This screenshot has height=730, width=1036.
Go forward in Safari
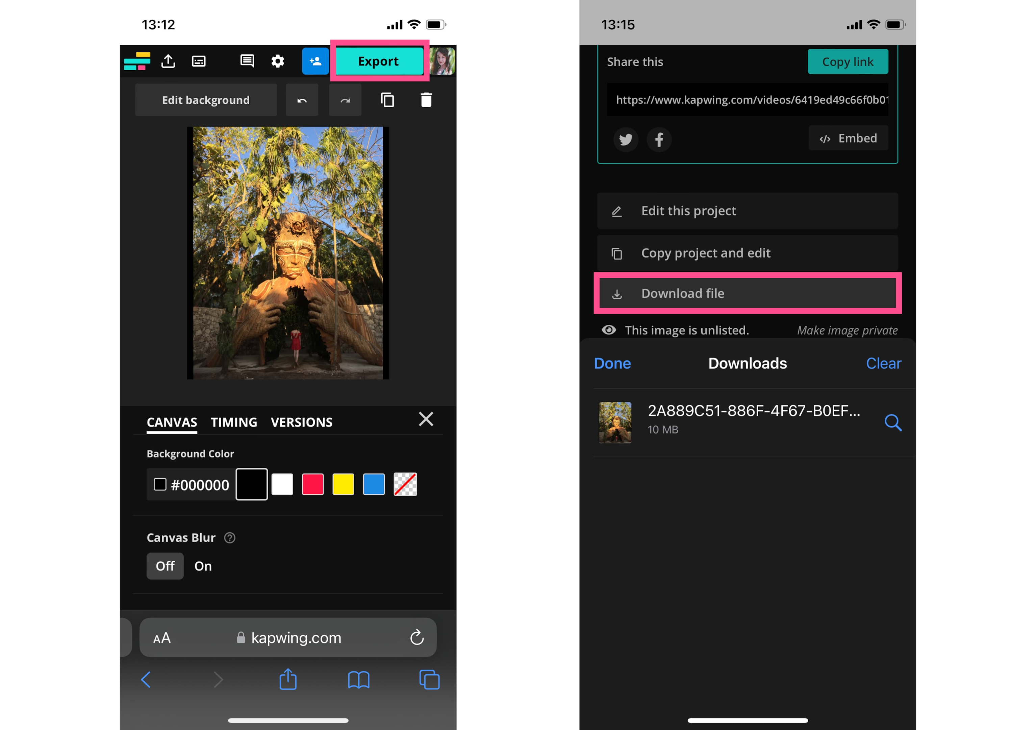218,679
